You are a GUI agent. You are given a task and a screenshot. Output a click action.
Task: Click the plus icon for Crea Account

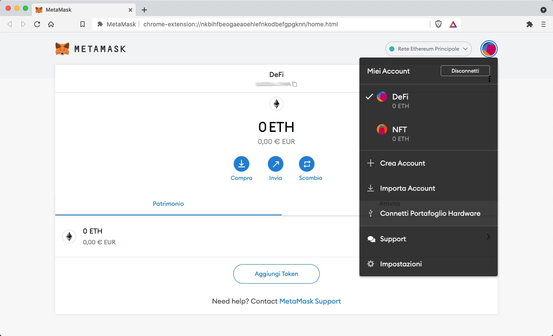pyautogui.click(x=370, y=163)
